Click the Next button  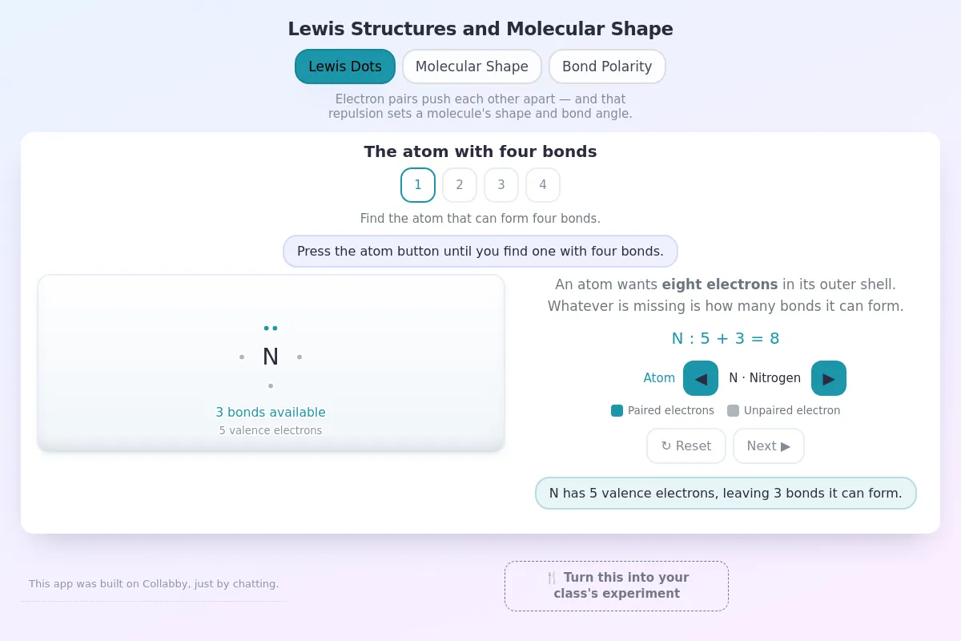coord(769,446)
